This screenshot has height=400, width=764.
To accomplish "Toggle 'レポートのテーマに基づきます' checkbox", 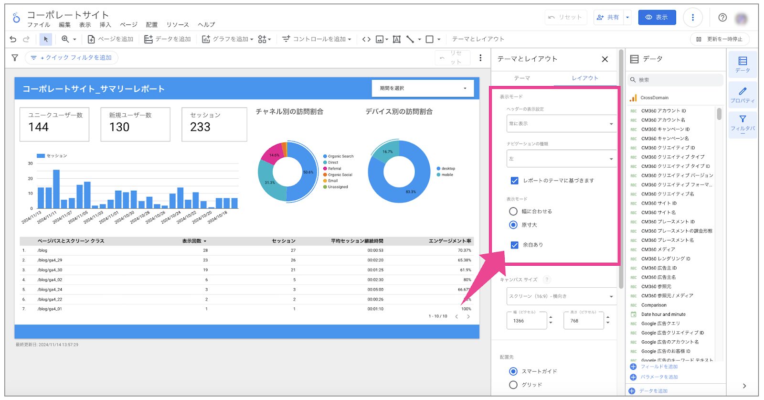I will coord(514,181).
